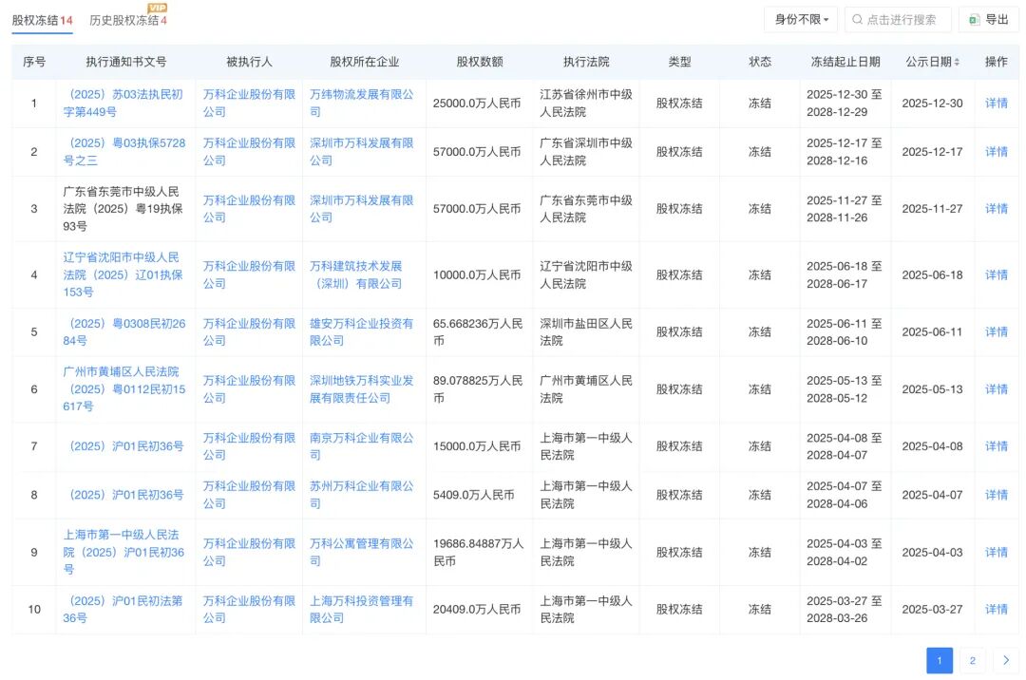Open notice (2025)苏03法执民初字第449号
The width and height of the screenshot is (1026, 680).
tap(123, 104)
